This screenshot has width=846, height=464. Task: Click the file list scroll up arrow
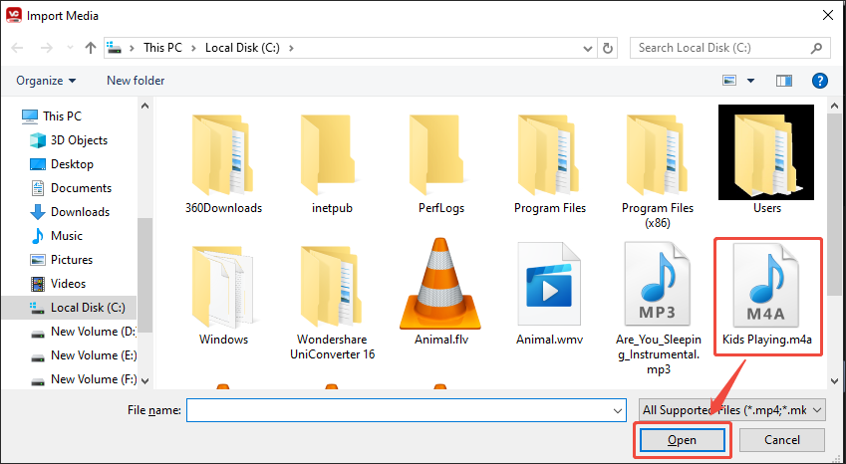click(x=835, y=106)
